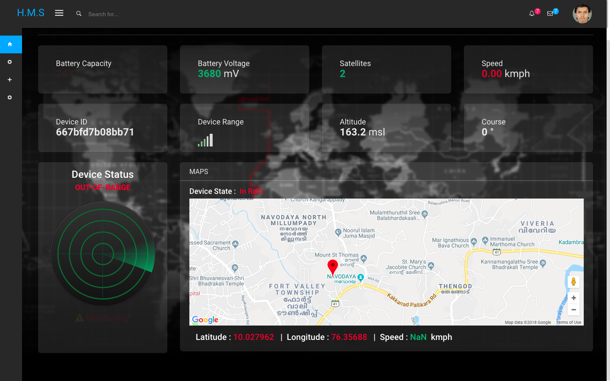The width and height of the screenshot is (610, 381).
Task: Select the Home icon in sidebar
Action: click(10, 44)
